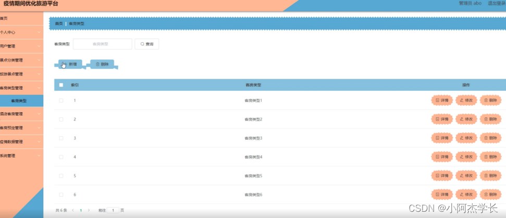Check the checkbox for row 6

click(x=61, y=195)
